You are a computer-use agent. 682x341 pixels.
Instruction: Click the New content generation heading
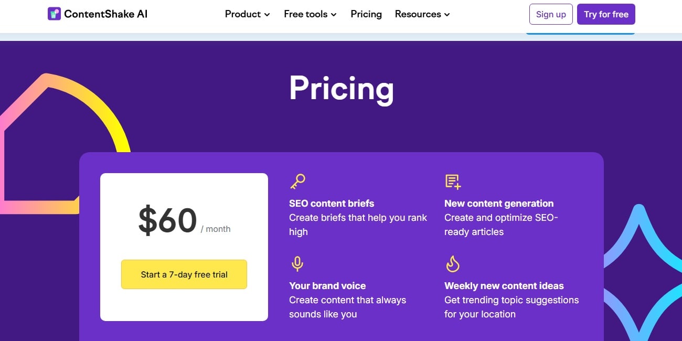[x=499, y=204]
